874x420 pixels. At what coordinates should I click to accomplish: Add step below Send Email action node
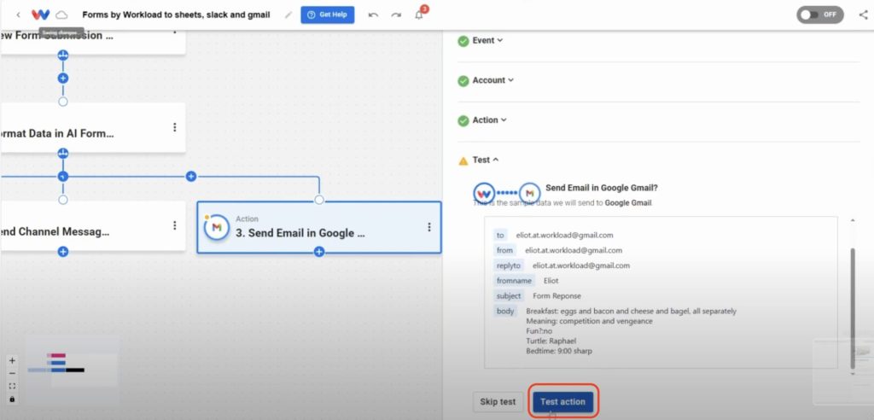pyautogui.click(x=319, y=252)
